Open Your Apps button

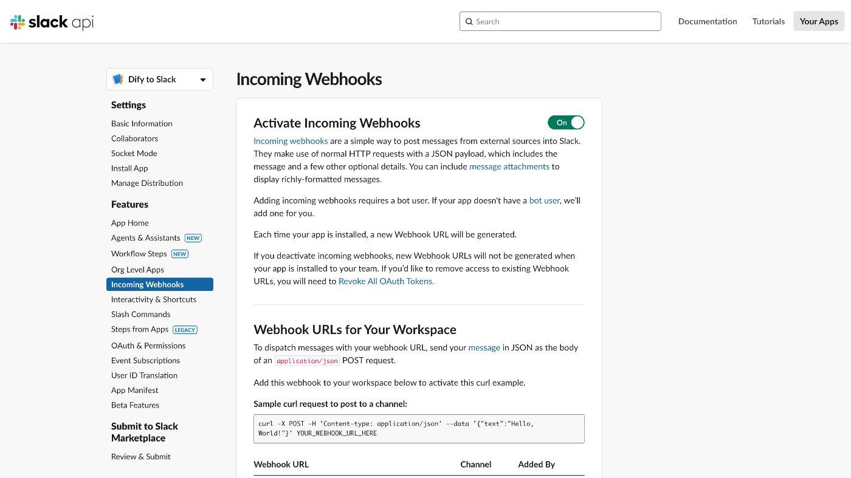(x=819, y=21)
